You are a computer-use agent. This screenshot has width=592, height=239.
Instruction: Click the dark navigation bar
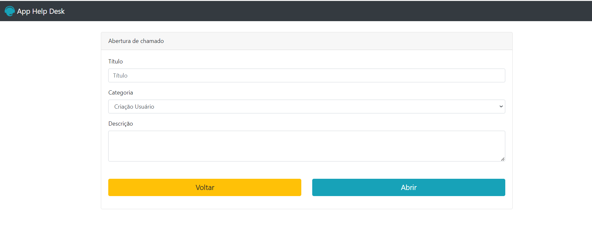point(289,11)
